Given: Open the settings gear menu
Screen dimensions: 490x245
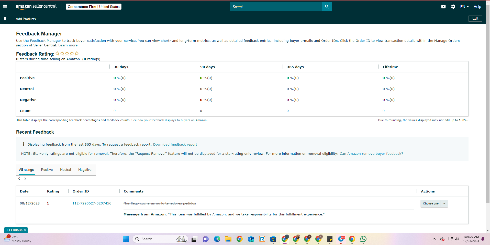Looking at the screenshot, I should (453, 7).
